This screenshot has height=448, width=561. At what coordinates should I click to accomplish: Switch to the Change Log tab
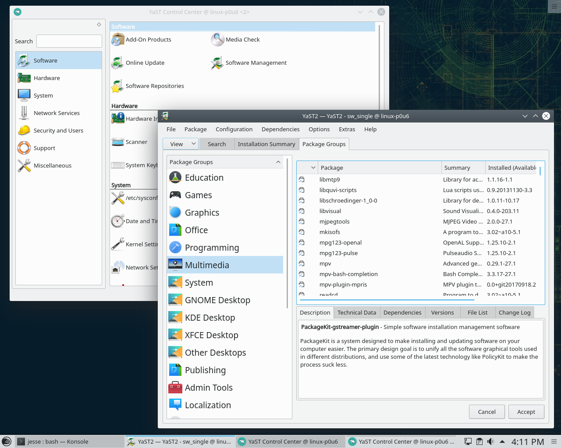515,312
